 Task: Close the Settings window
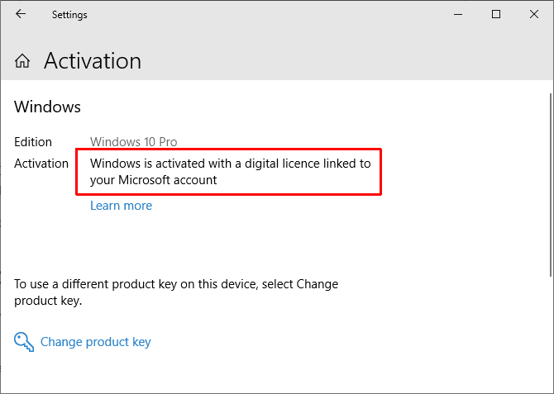(534, 14)
